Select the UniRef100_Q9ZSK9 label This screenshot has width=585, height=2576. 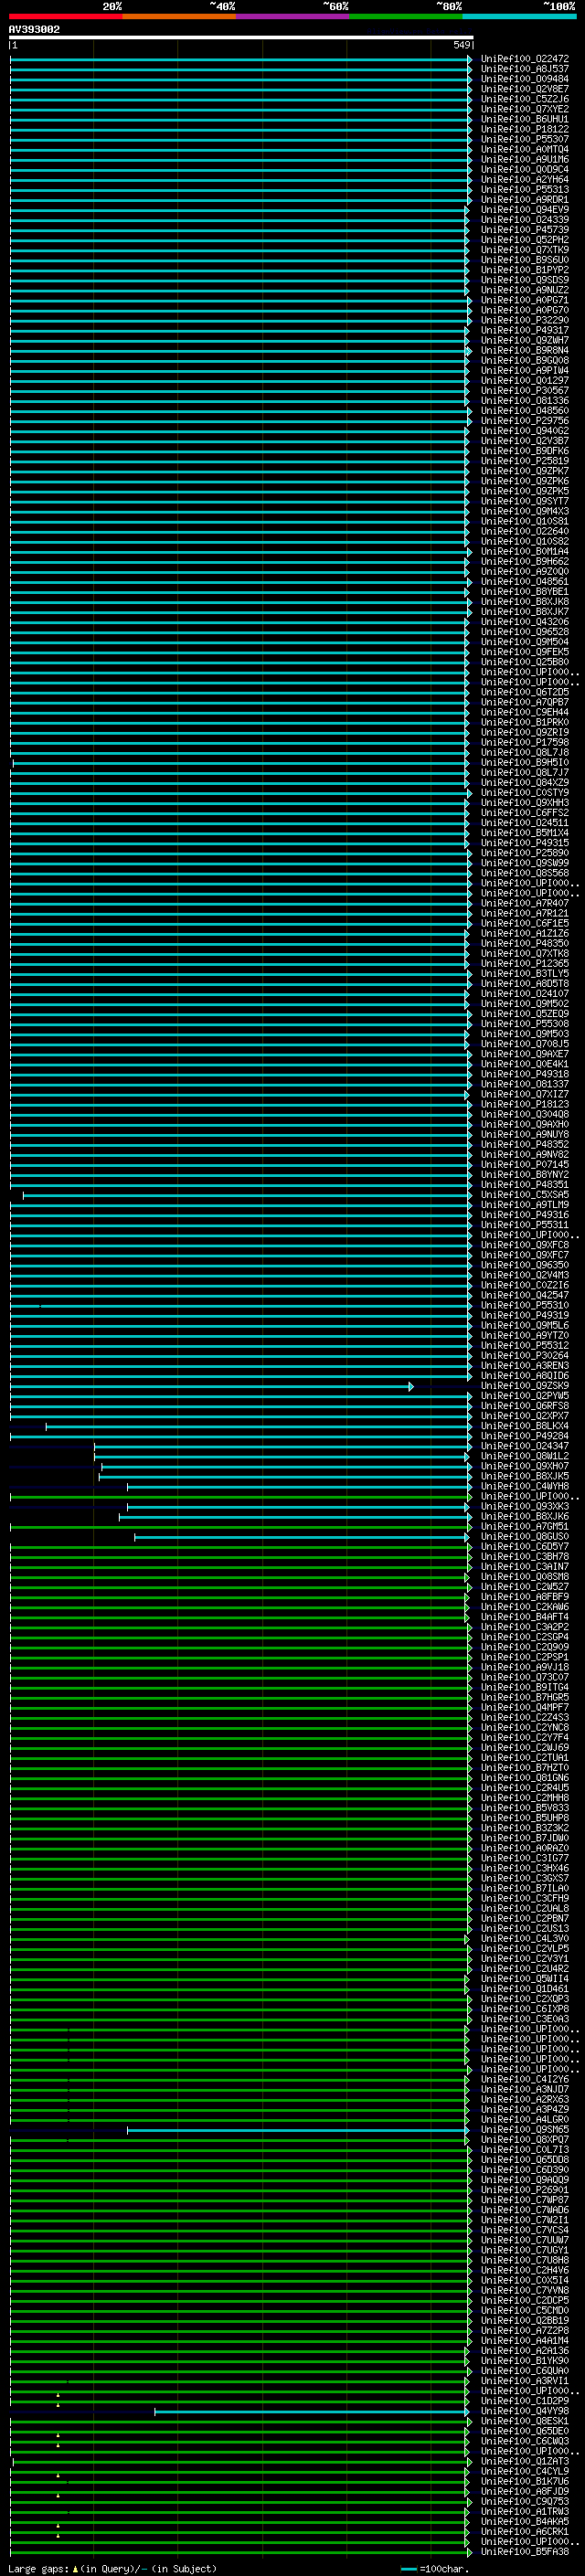[525, 1386]
